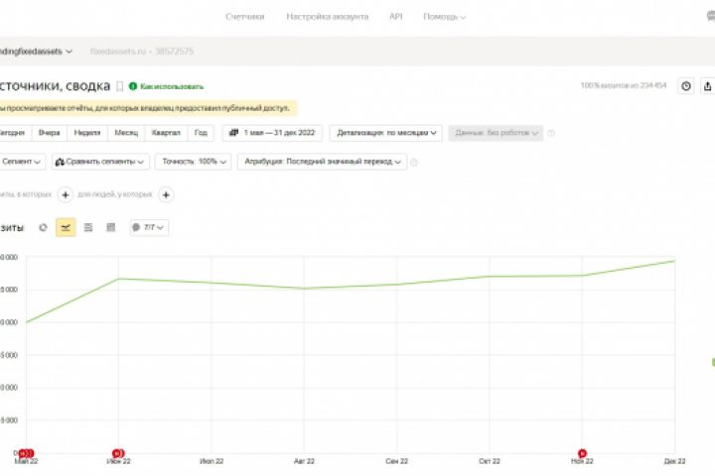Switch to the column chart view icon
Viewport: 715px width, 476px height.
111,227
